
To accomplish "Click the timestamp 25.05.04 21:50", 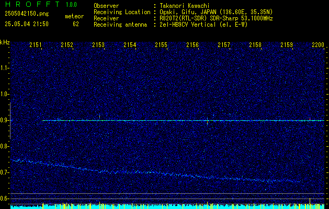I will [x=27, y=24].
